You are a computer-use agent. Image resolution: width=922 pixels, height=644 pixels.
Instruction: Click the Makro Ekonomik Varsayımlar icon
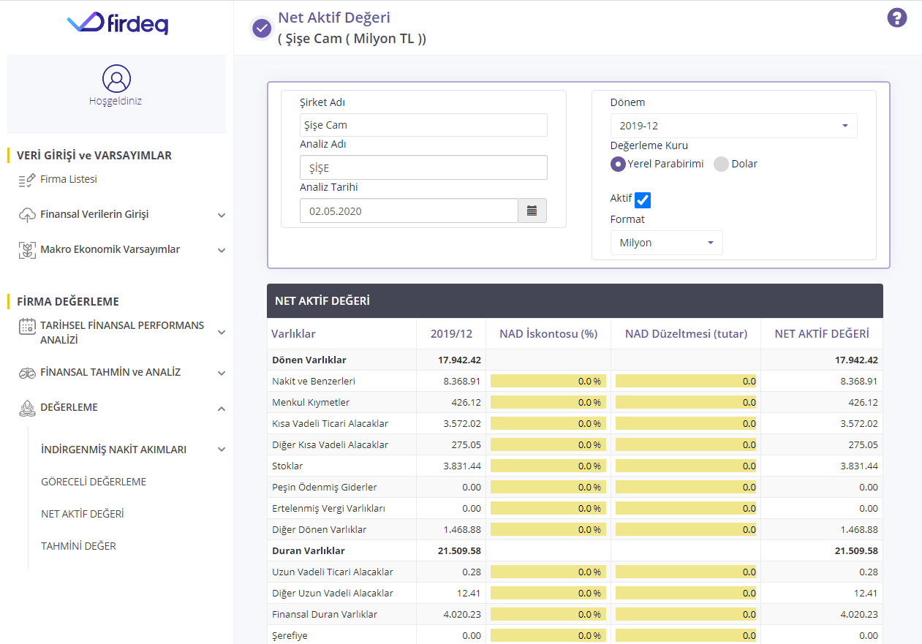[x=27, y=250]
